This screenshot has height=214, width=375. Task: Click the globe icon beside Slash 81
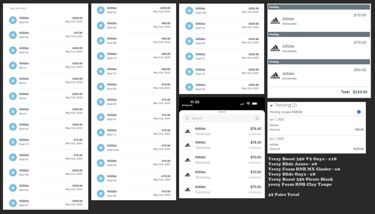point(13,50)
